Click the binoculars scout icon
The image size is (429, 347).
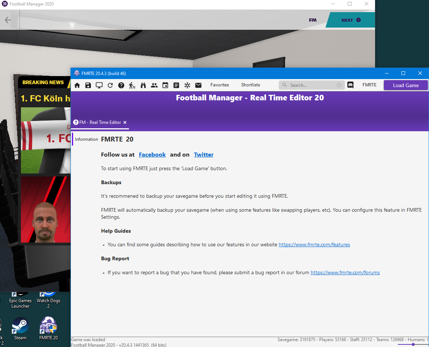pyautogui.click(x=143, y=85)
